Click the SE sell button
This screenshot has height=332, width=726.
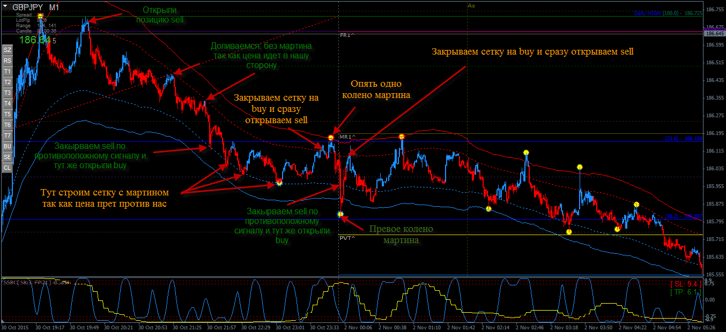tap(8, 157)
